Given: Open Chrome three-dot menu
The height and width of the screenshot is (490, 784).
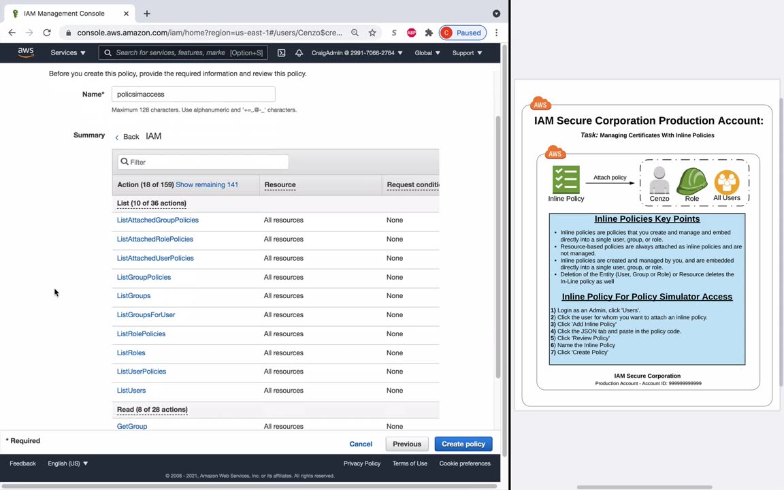Looking at the screenshot, I should [x=497, y=33].
